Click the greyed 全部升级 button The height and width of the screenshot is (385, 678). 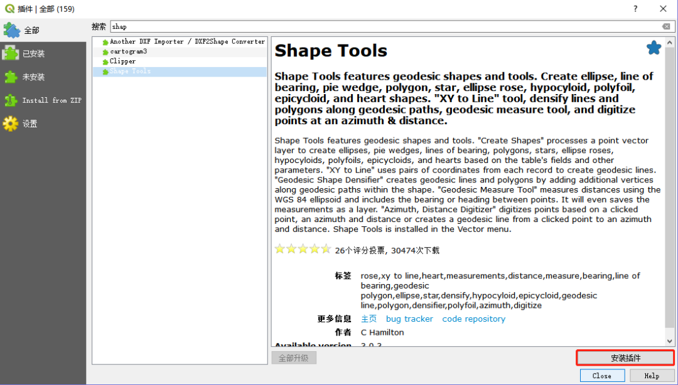click(x=294, y=358)
